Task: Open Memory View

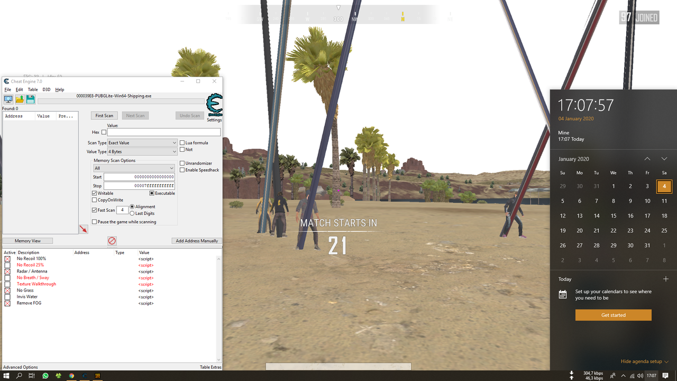Action: (28, 241)
